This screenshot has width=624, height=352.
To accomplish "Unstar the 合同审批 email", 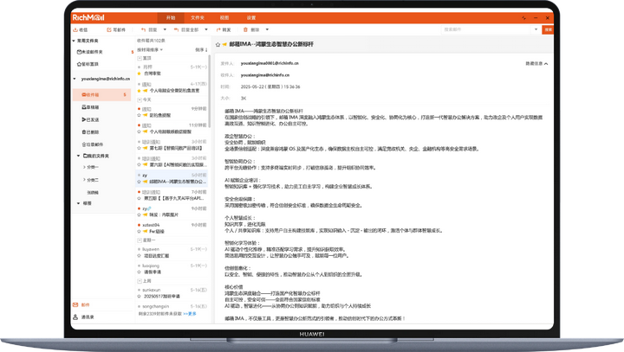I will [x=139, y=74].
